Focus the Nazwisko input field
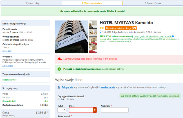Screen dimensions: 183x118 pyautogui.click(x=115, y=110)
